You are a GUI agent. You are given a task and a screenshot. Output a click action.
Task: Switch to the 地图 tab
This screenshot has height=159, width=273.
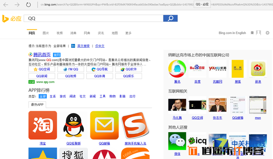115,33
